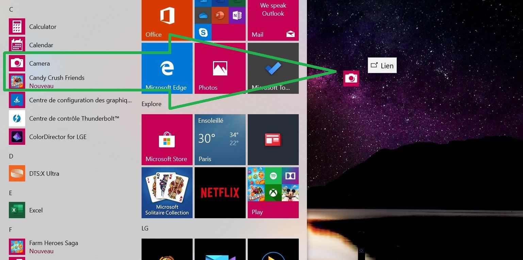
Task: Click the Microsoft Edge tile
Action: click(x=167, y=68)
